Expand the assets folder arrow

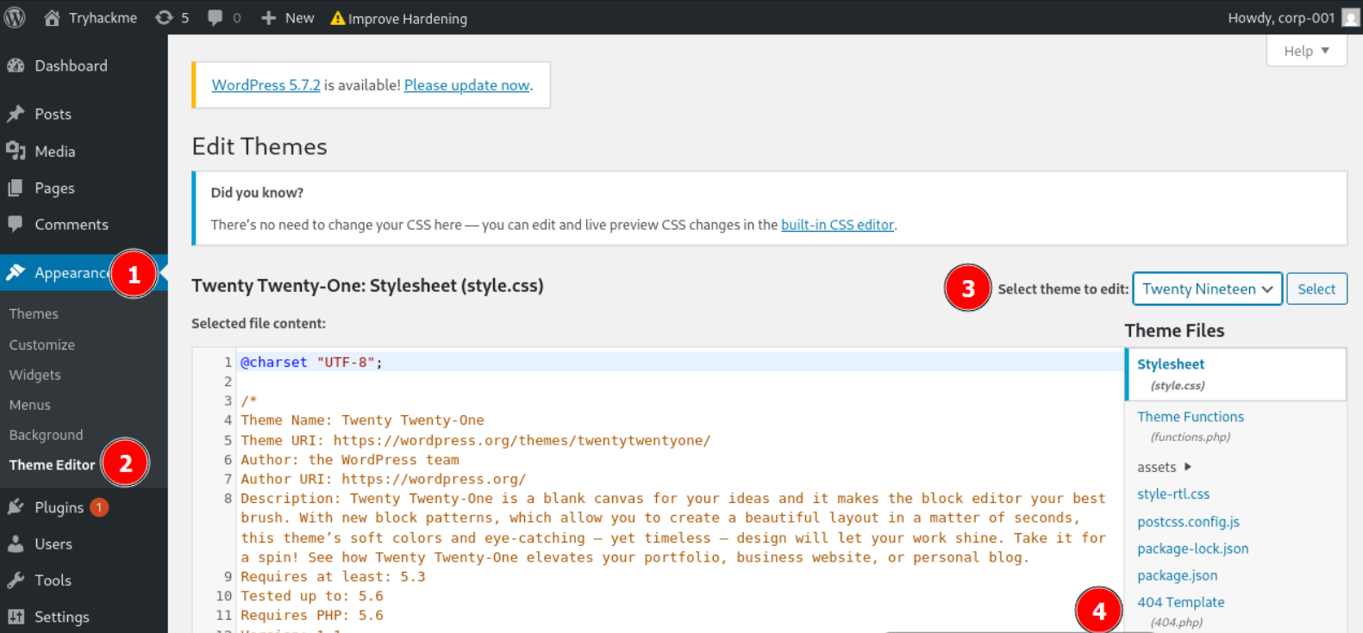[1188, 467]
